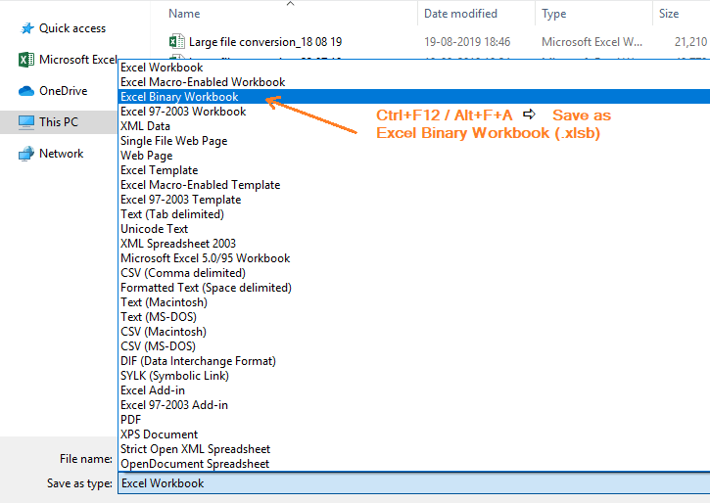
Task: Click the Network icon in sidebar
Action: 26,154
